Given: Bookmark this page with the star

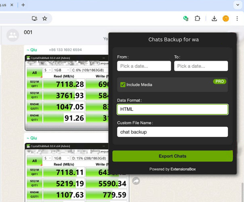Looking at the screenshot, I should click(x=45, y=19).
